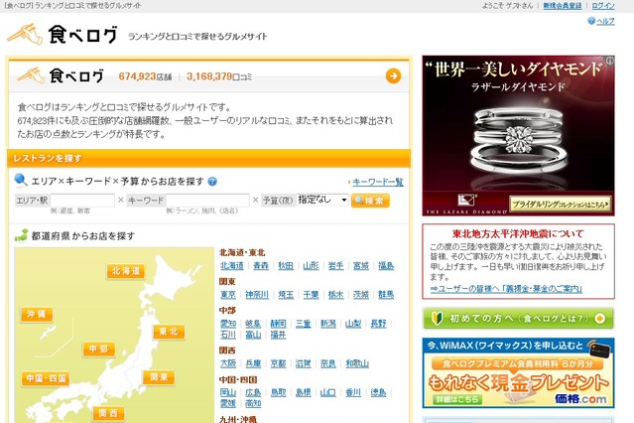Open the 福島 prefecture link
The width and height of the screenshot is (634, 423).
386,265
